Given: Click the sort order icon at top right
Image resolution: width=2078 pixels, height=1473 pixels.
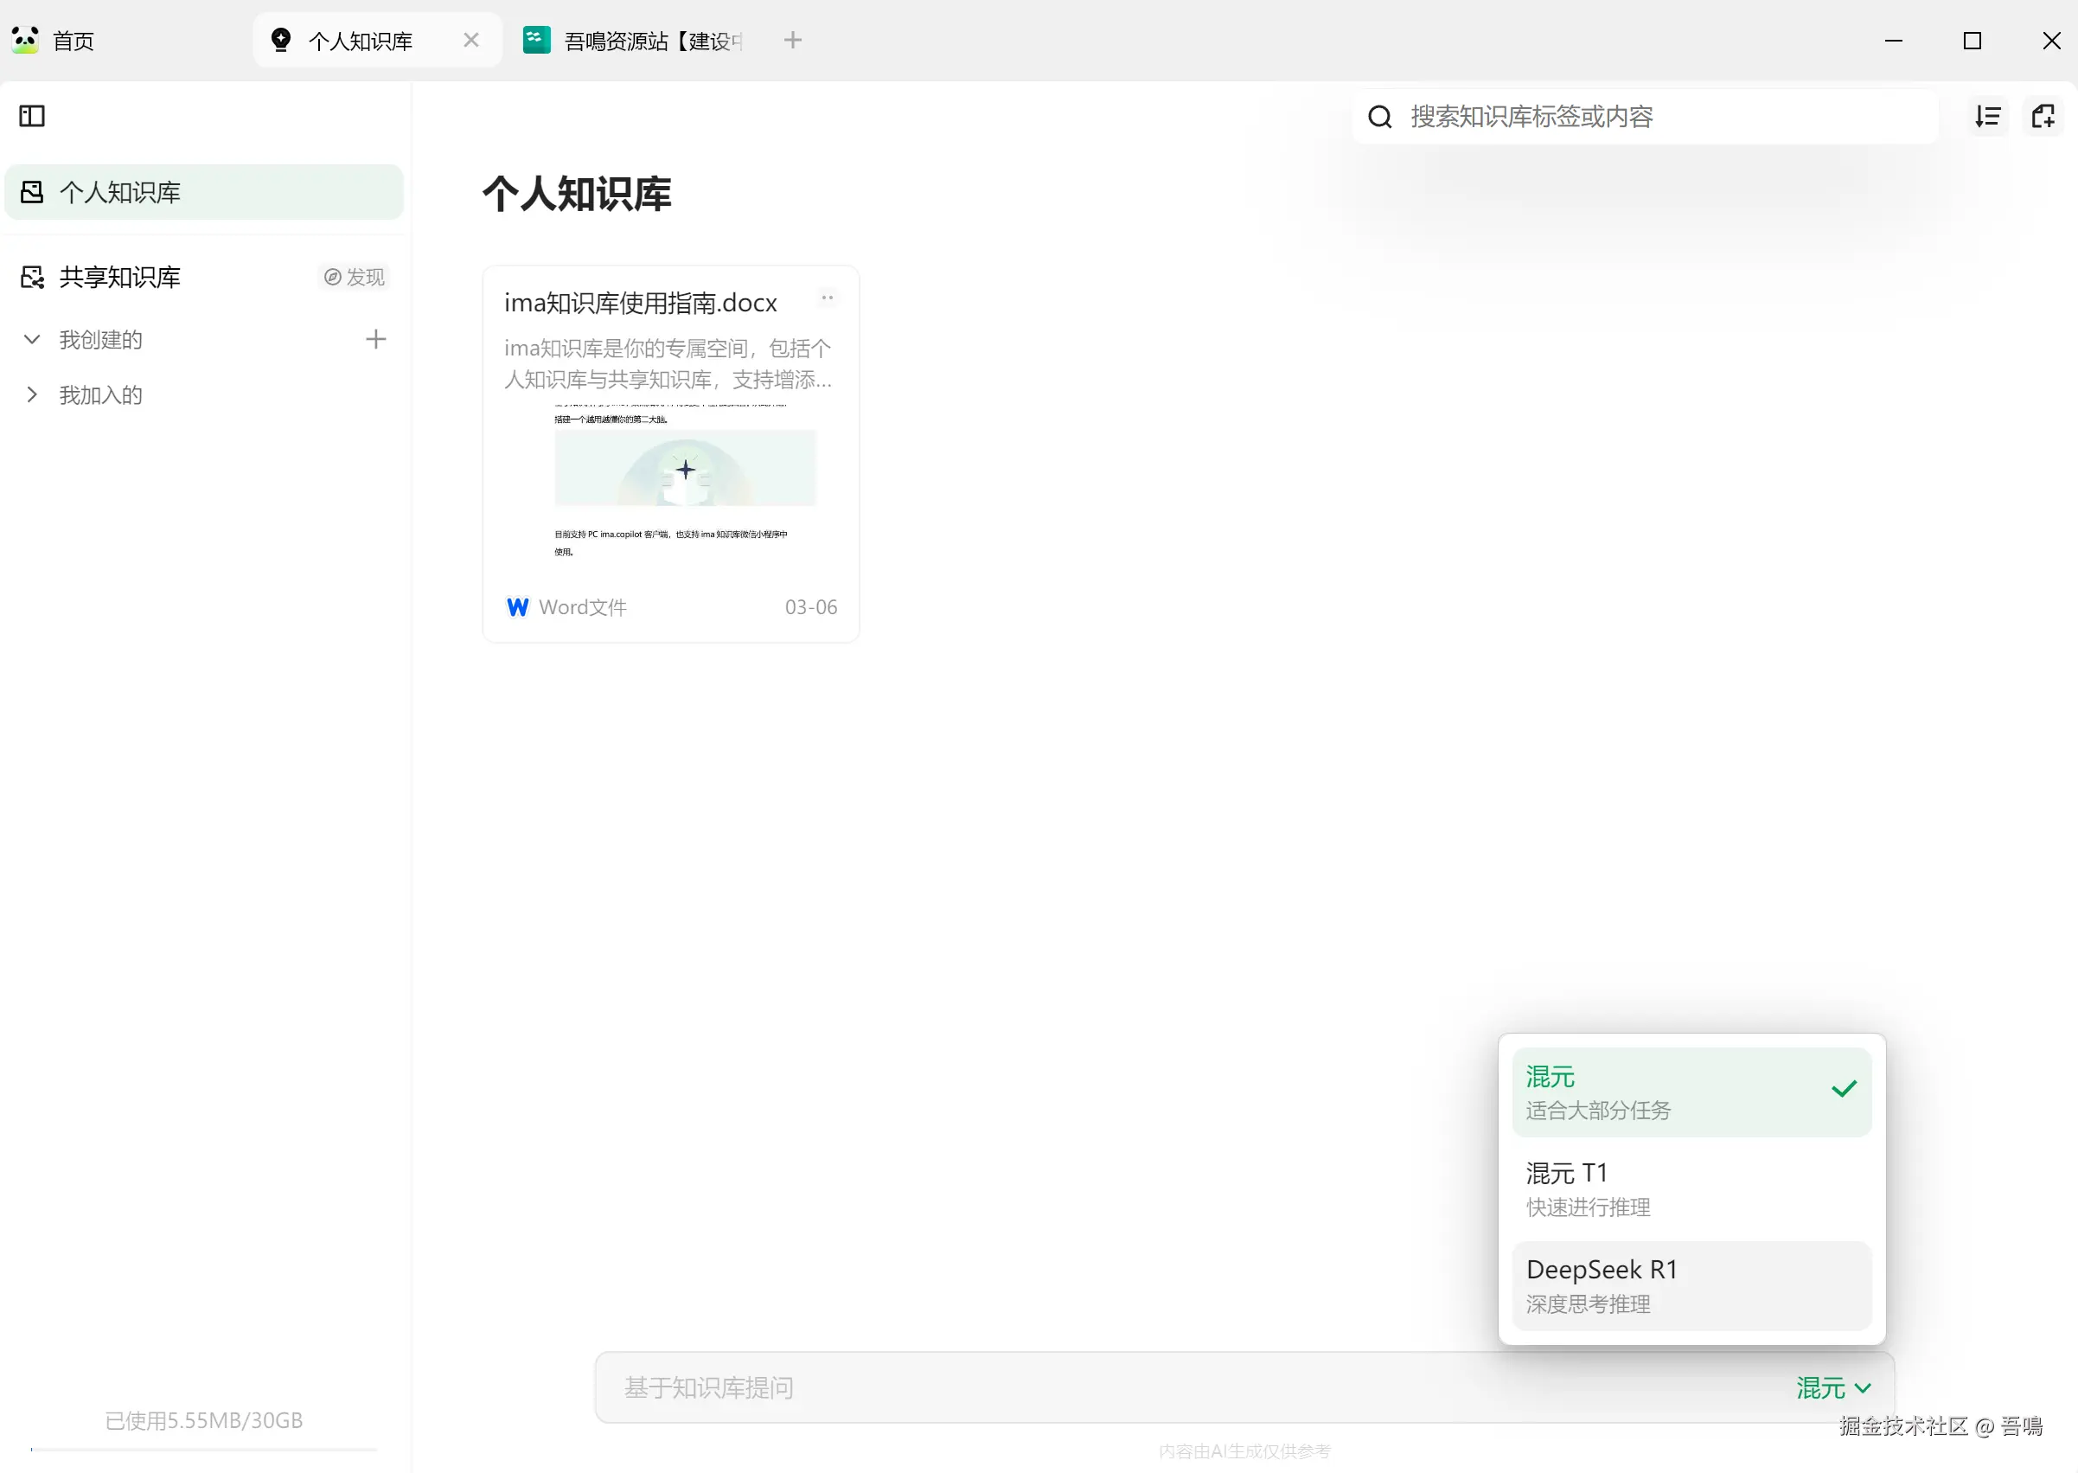Looking at the screenshot, I should coord(1987,116).
